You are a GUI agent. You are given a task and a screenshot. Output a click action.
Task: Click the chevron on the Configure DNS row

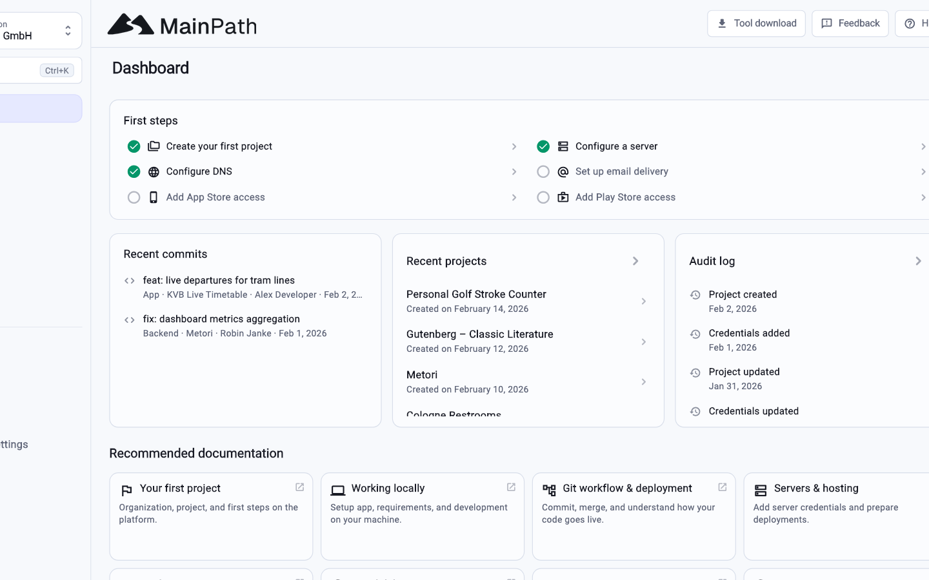tap(514, 172)
